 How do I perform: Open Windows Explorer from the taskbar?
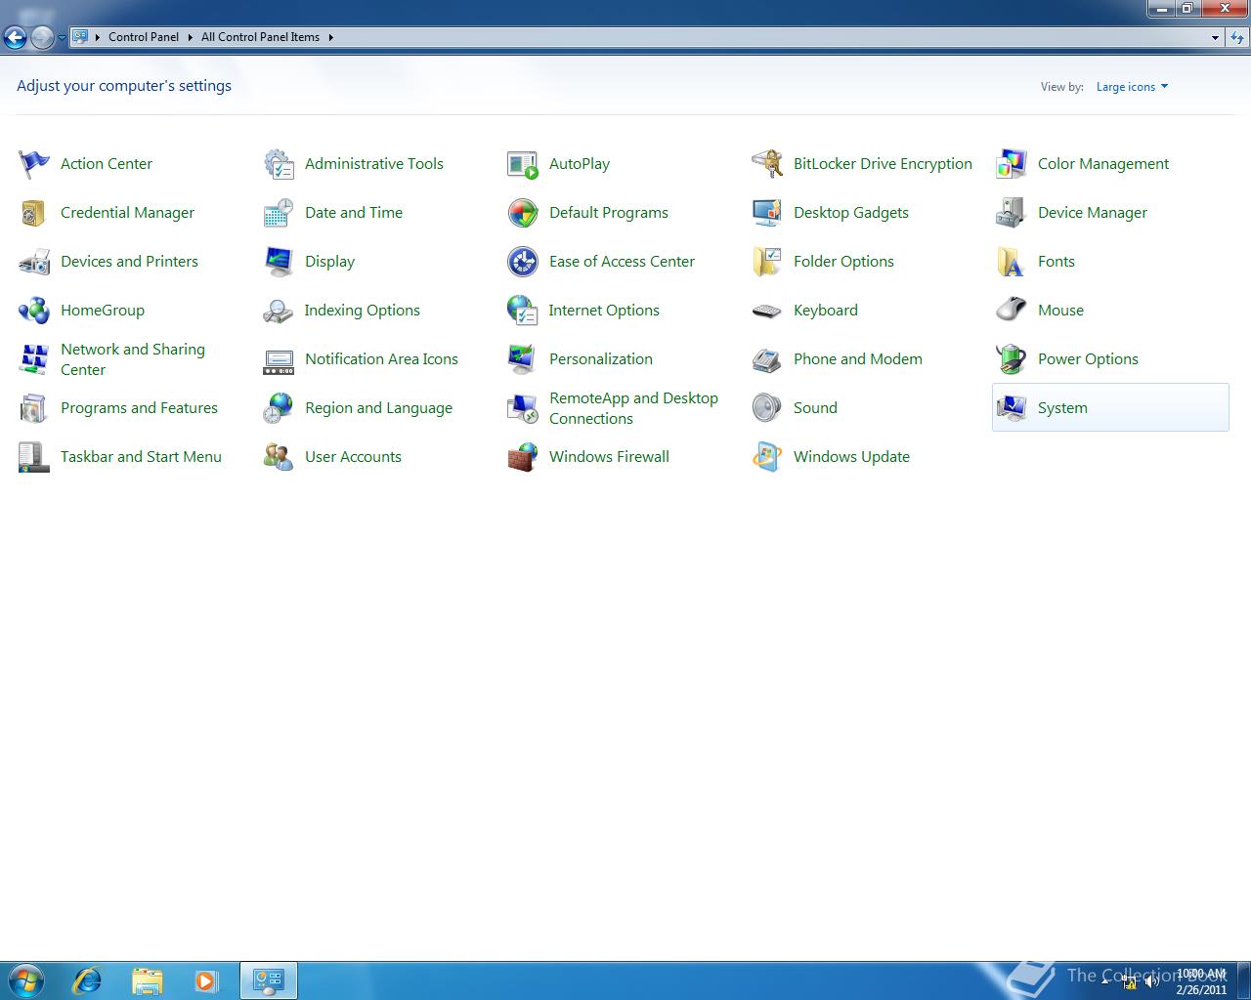coord(147,979)
